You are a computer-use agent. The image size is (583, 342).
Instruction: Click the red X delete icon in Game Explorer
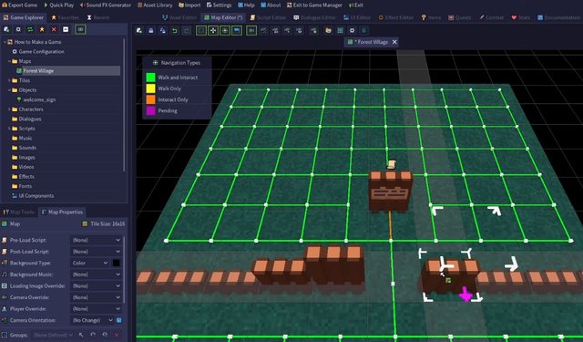coord(54,29)
